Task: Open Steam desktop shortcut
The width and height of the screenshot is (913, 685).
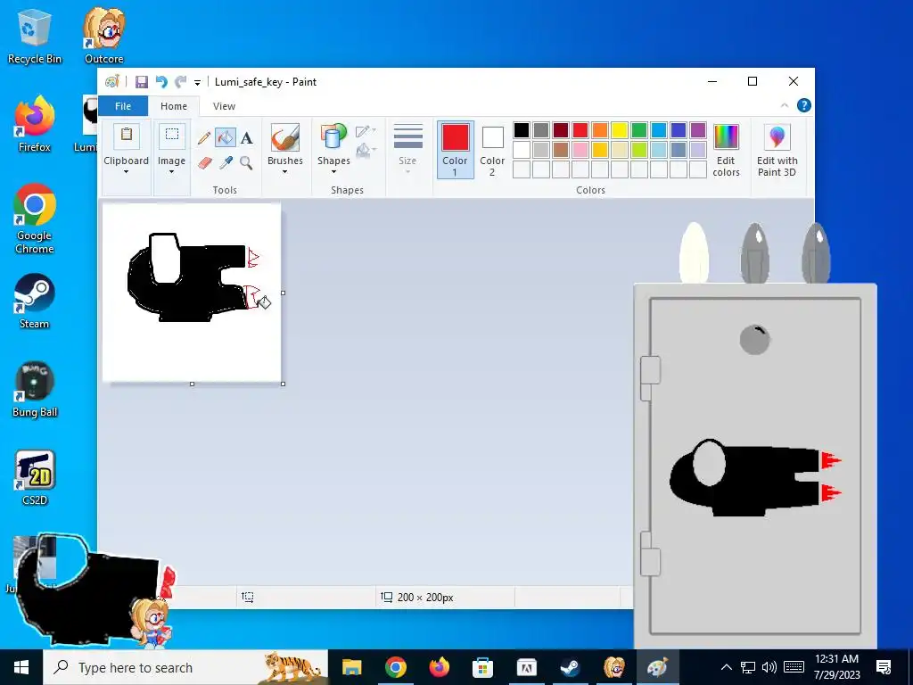Action: [35, 301]
